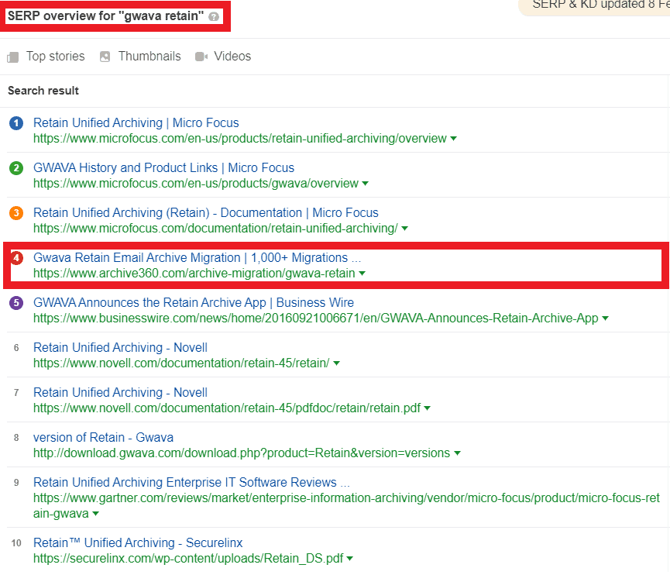
Task: Click the SERP overview for "gwava retain" heading
Action: point(105,16)
